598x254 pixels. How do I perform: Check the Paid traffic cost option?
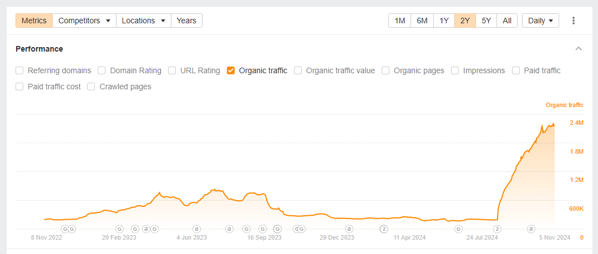[x=19, y=87]
